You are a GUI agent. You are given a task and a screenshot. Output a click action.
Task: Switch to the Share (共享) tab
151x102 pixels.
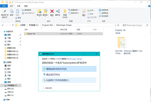tap(19, 6)
